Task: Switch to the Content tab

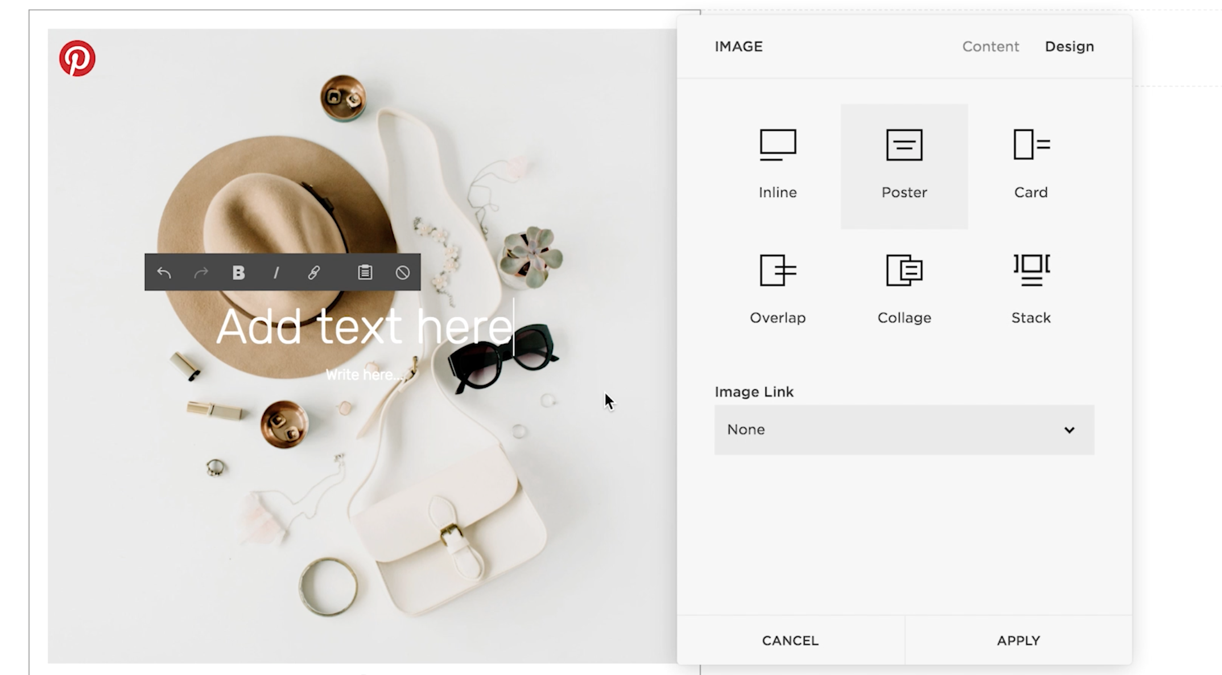Action: pyautogui.click(x=990, y=47)
